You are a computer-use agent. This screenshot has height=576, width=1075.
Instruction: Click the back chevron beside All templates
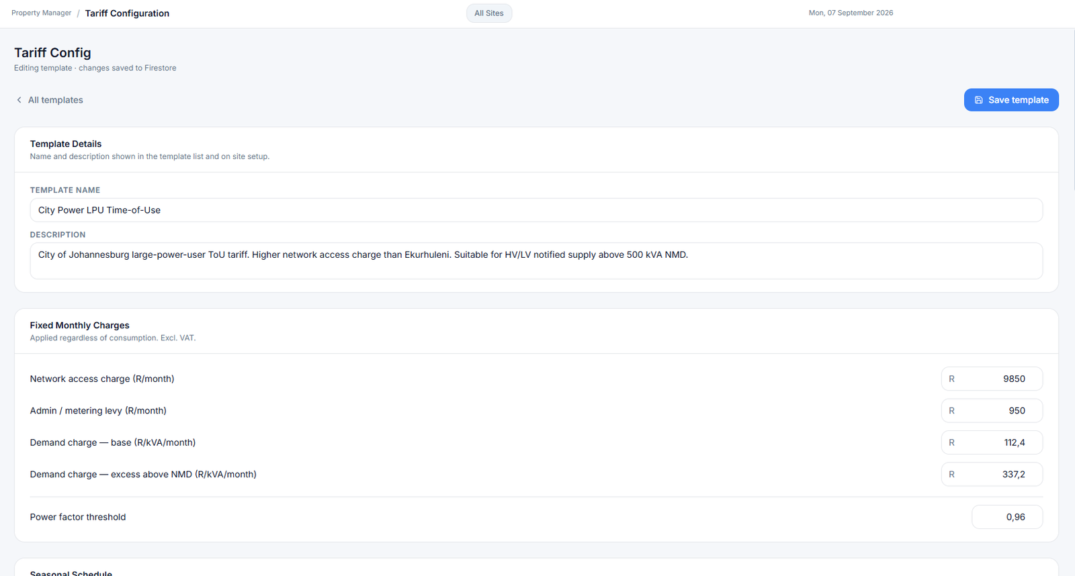pyautogui.click(x=19, y=100)
